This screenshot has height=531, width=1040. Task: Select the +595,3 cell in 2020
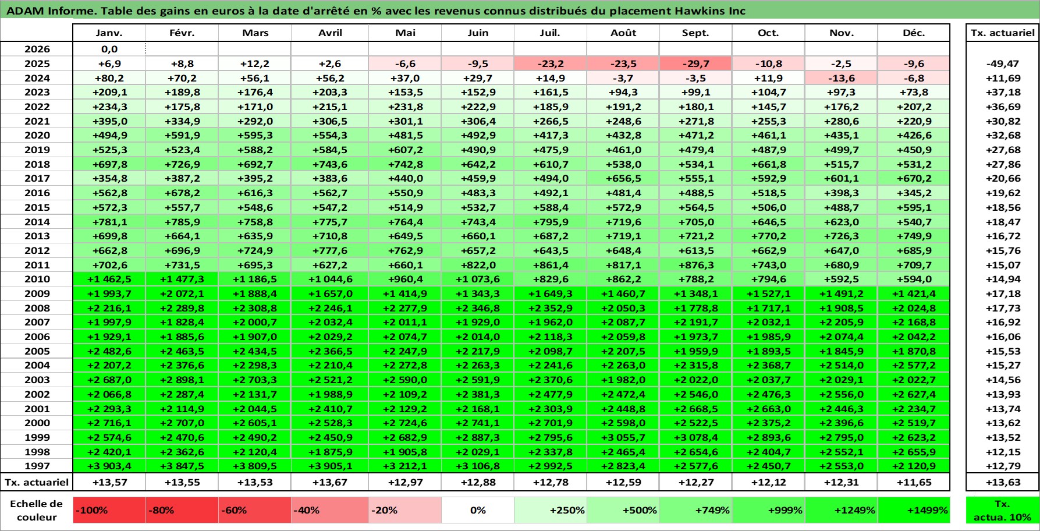tap(255, 135)
